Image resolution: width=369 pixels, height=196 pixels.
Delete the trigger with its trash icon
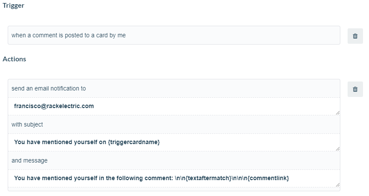point(355,36)
